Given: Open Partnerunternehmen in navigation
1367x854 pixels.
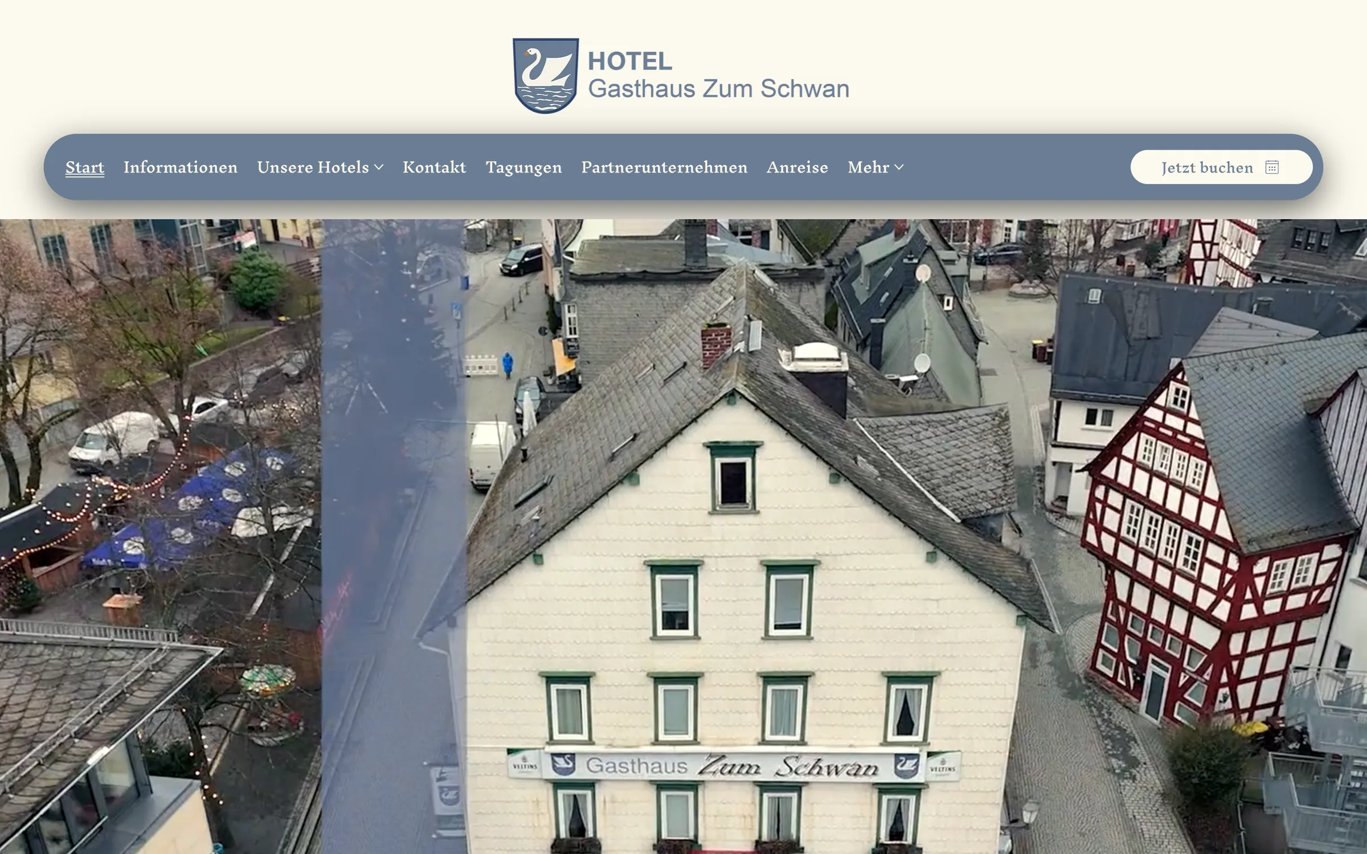Looking at the screenshot, I should (x=664, y=167).
